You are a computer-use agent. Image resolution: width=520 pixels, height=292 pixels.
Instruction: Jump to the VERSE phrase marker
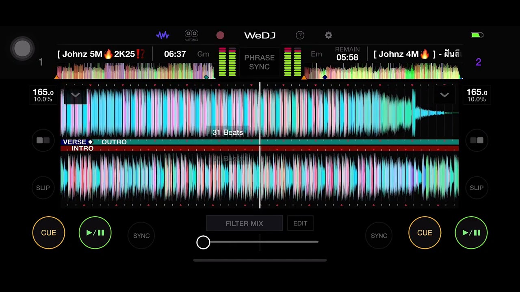(75, 142)
